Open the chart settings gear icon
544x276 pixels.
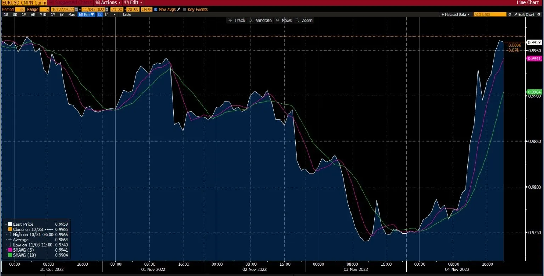click(x=539, y=14)
